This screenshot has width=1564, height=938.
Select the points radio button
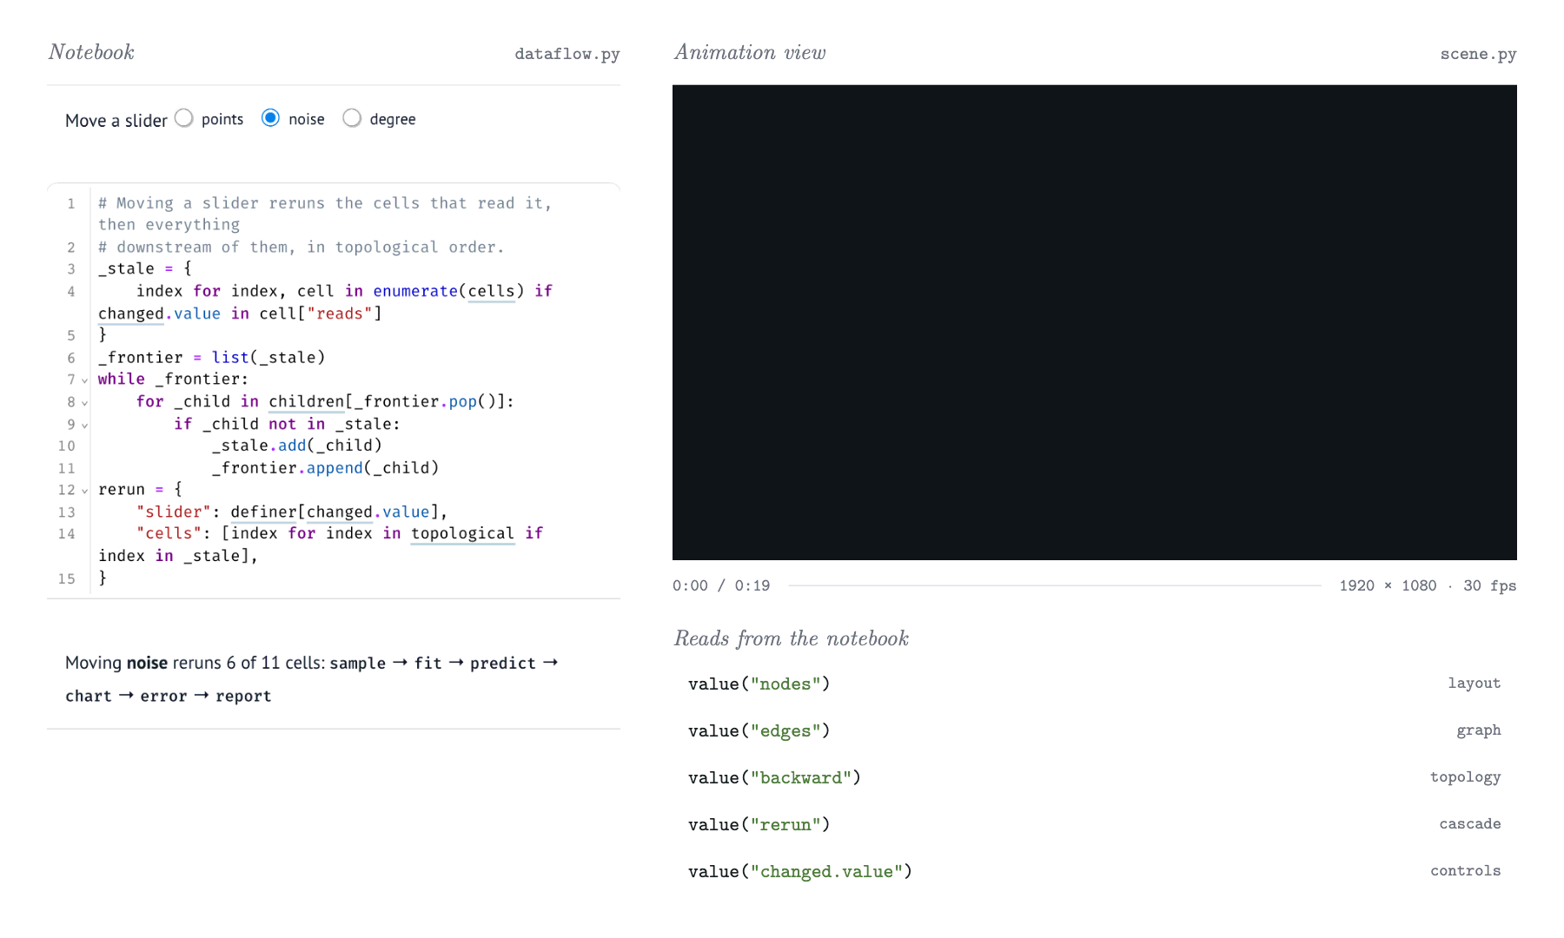[184, 118]
